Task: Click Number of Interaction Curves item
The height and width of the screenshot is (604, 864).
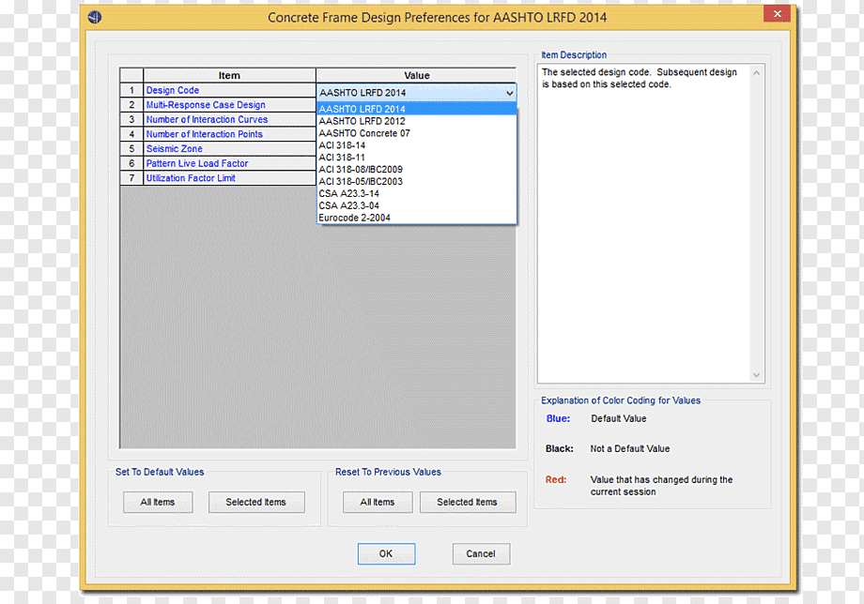Action: point(229,119)
